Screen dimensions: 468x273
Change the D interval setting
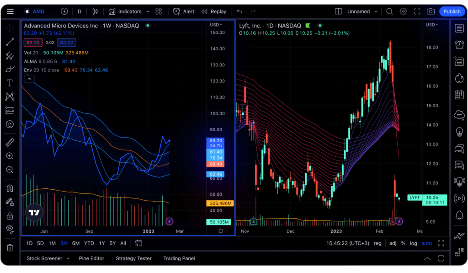click(80, 11)
